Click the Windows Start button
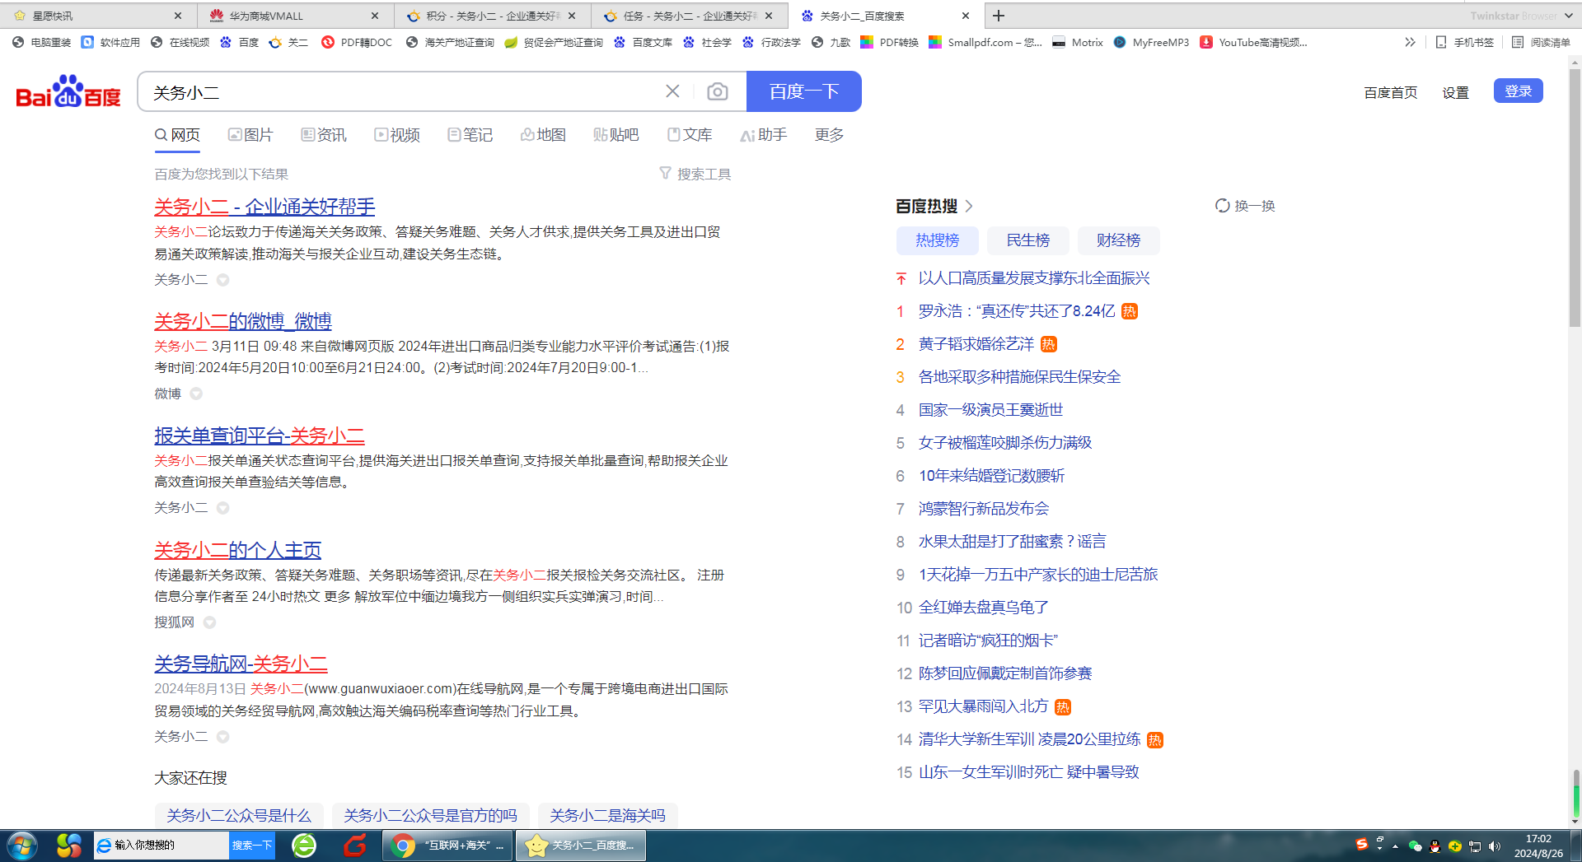The image size is (1582, 862). pyautogui.click(x=21, y=846)
